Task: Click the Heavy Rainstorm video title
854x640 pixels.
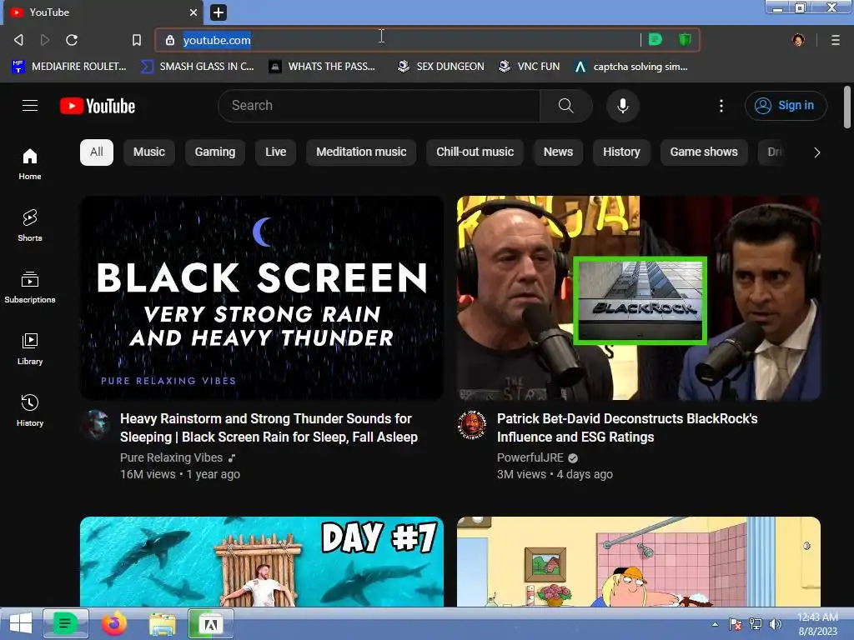Action: [269, 427]
